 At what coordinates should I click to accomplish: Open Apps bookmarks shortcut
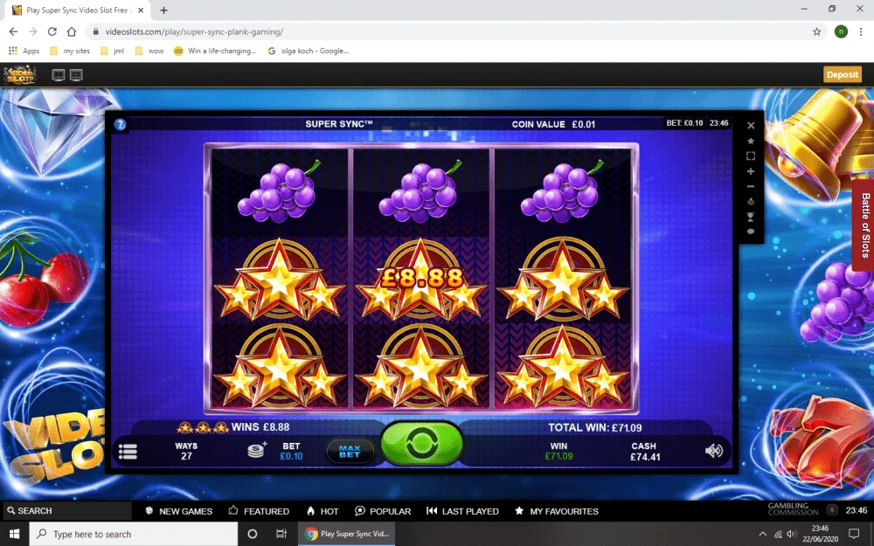click(24, 51)
